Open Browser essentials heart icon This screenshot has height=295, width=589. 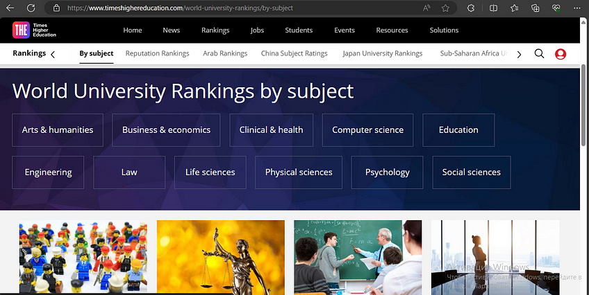tap(556, 8)
